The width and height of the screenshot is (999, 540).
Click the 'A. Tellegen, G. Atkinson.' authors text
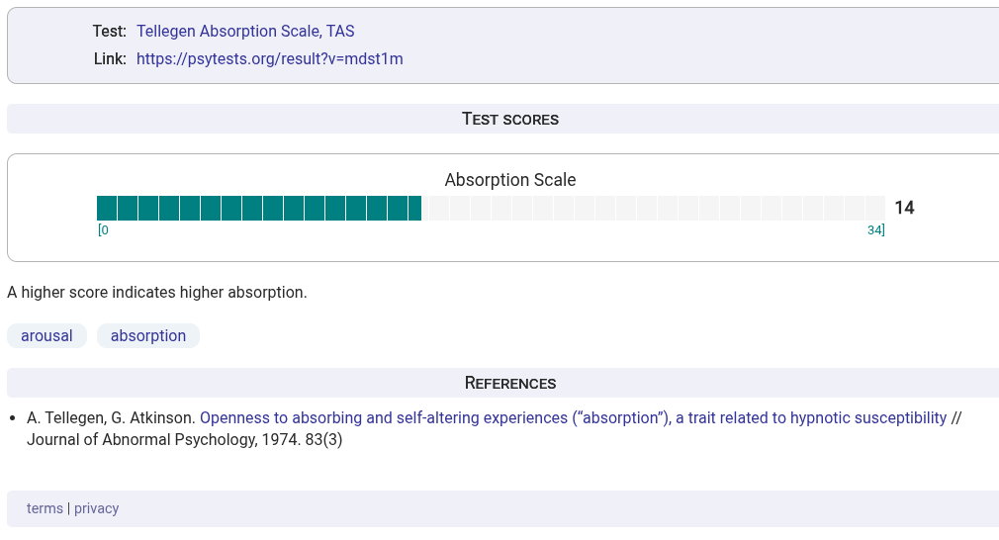[111, 417]
